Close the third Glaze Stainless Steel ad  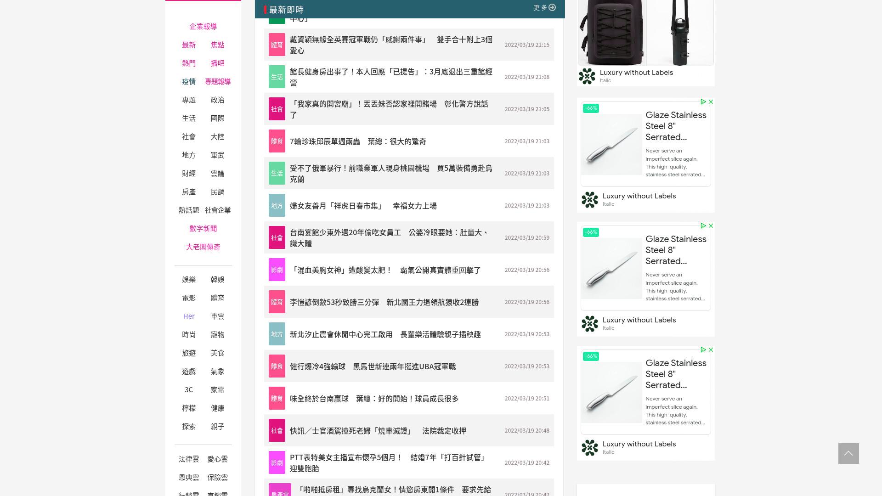pyautogui.click(x=711, y=350)
